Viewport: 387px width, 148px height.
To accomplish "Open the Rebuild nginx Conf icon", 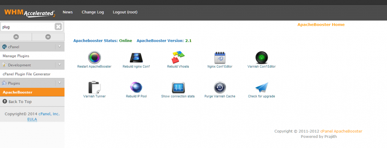I will pos(136,57).
